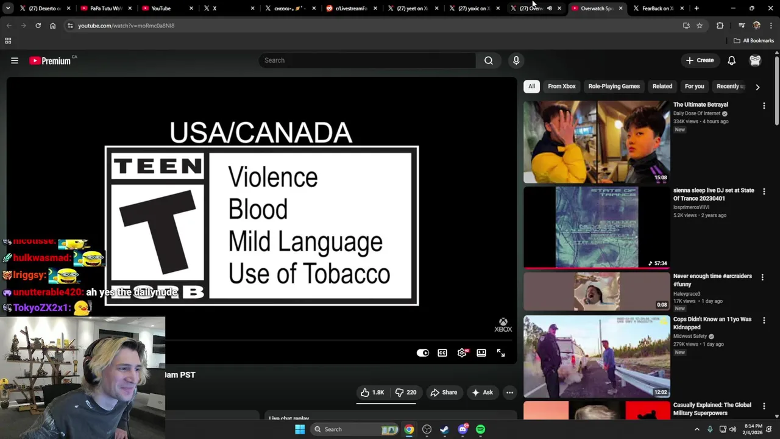Dislike the video showing 220

[x=405, y=393]
